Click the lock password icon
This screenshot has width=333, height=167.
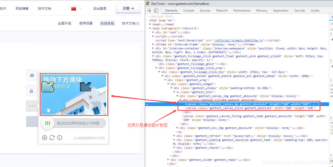click(32, 91)
